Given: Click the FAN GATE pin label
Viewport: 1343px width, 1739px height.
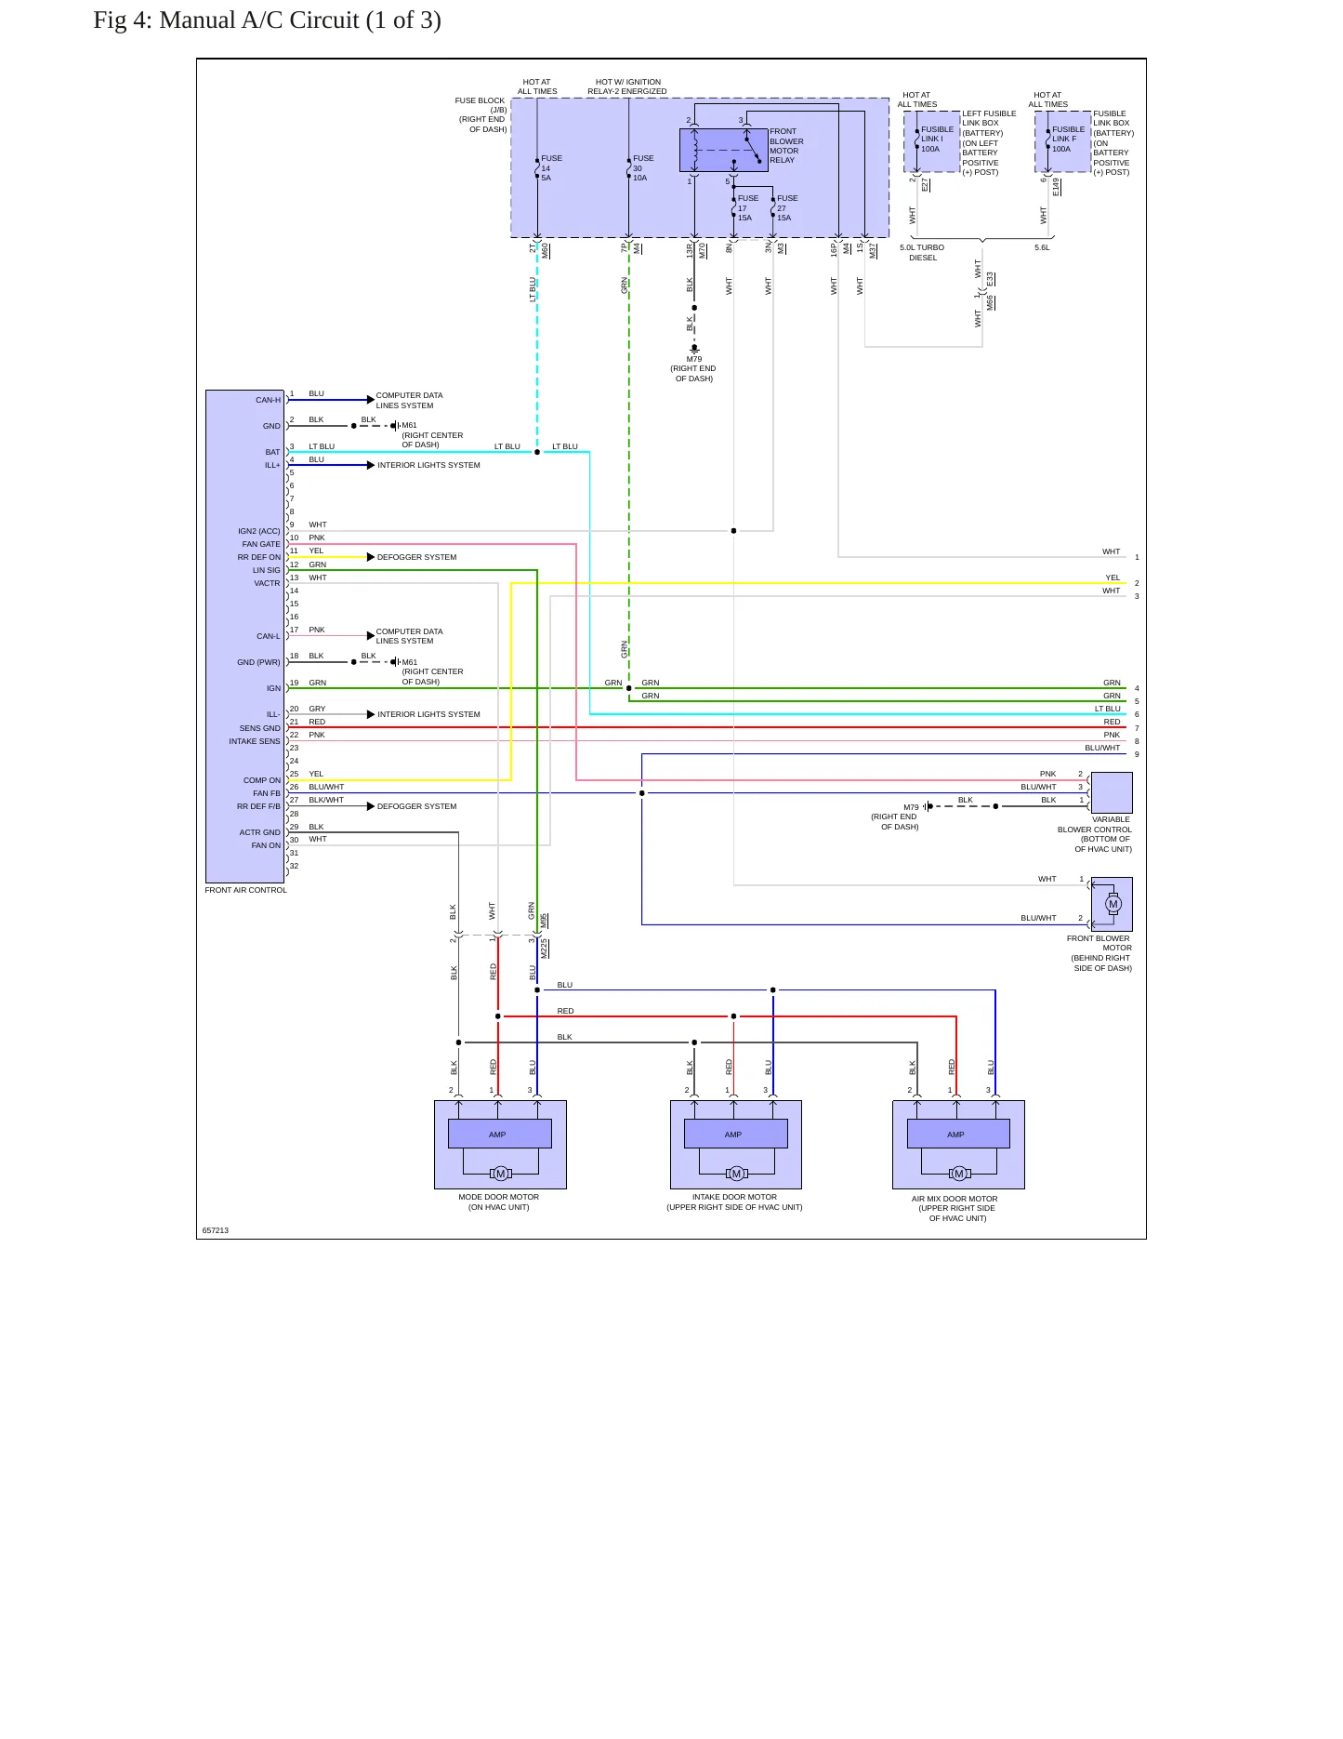Looking at the screenshot, I should point(261,544).
